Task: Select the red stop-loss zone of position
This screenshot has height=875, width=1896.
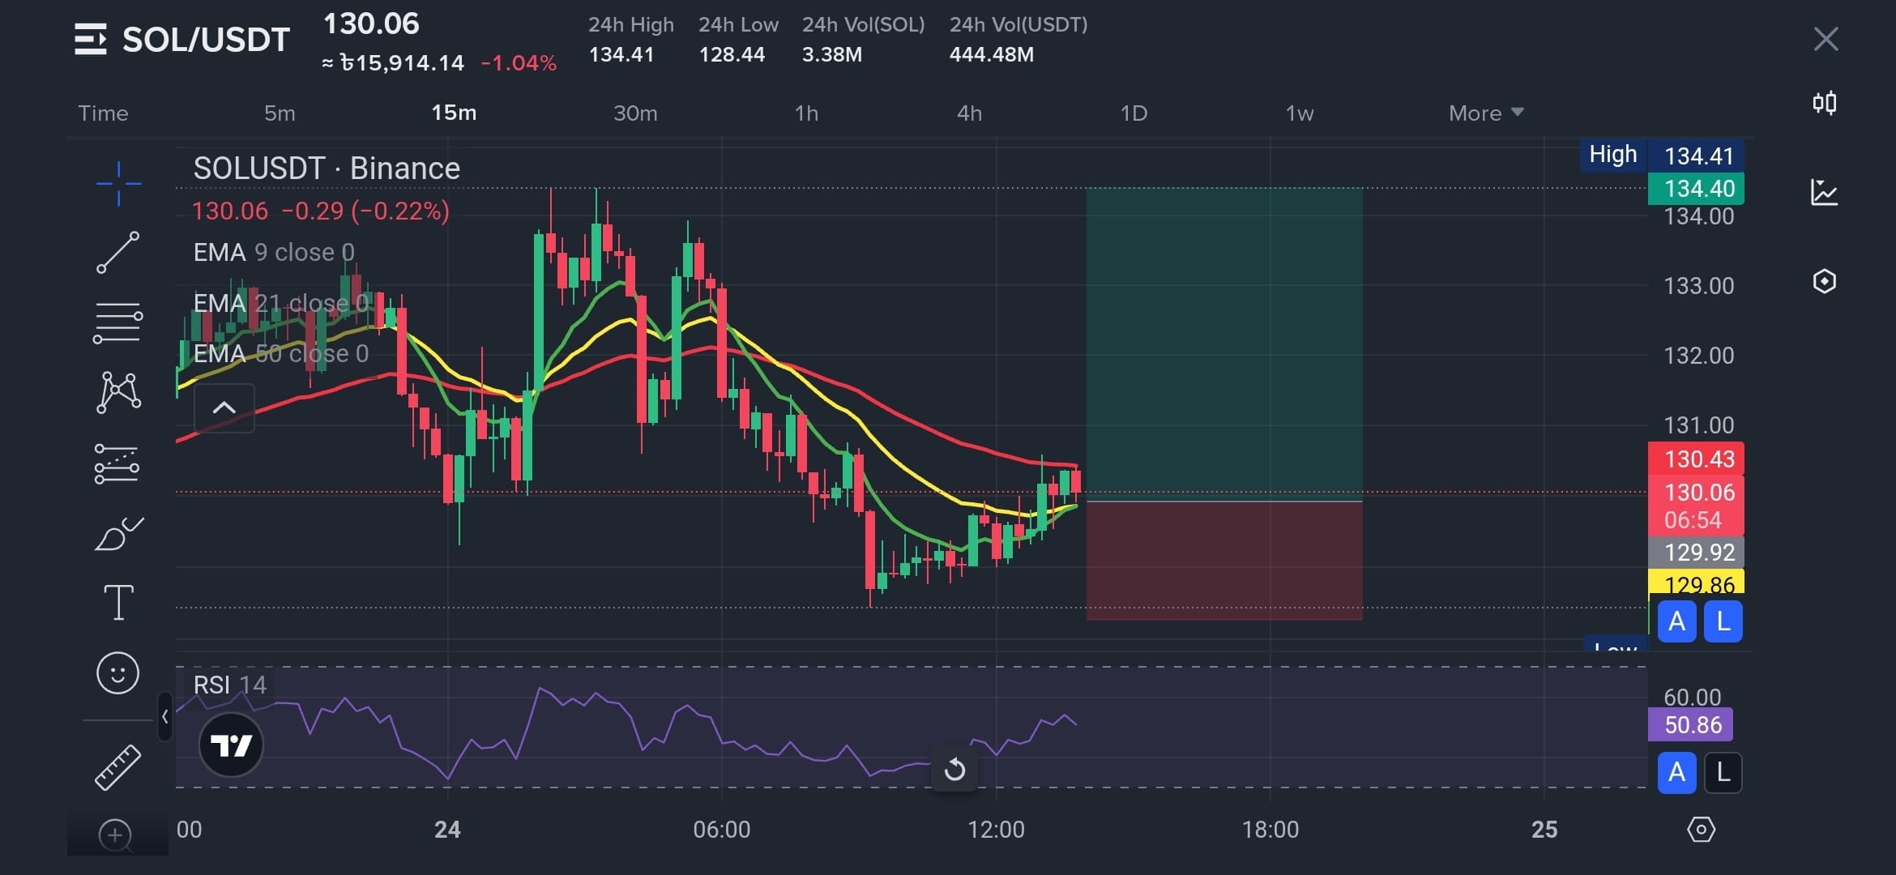Action: (x=1224, y=561)
